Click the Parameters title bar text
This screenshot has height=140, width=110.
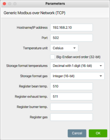[55, 4]
